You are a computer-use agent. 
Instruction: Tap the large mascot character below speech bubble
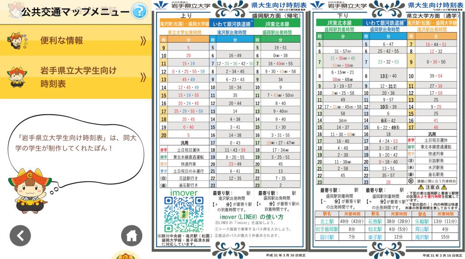(28, 191)
